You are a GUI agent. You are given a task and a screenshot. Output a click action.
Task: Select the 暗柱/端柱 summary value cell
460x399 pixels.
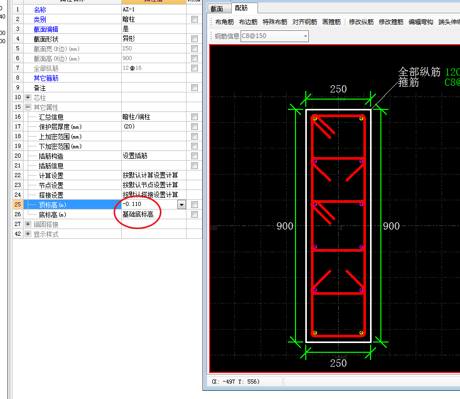pos(154,117)
